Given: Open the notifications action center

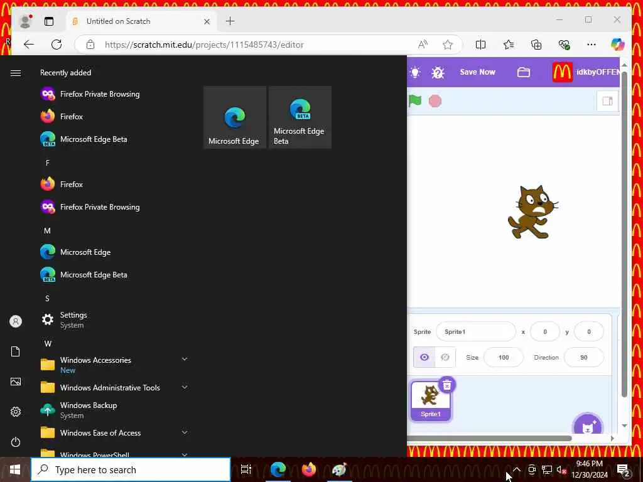Looking at the screenshot, I should pos(624,469).
